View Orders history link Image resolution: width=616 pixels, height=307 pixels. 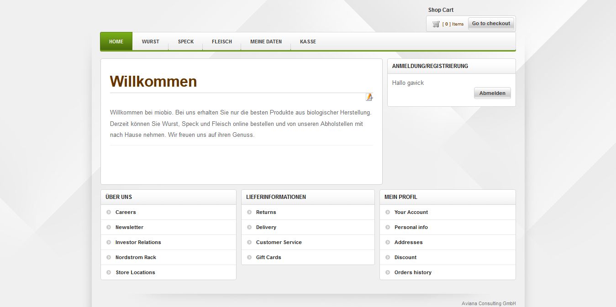point(413,272)
